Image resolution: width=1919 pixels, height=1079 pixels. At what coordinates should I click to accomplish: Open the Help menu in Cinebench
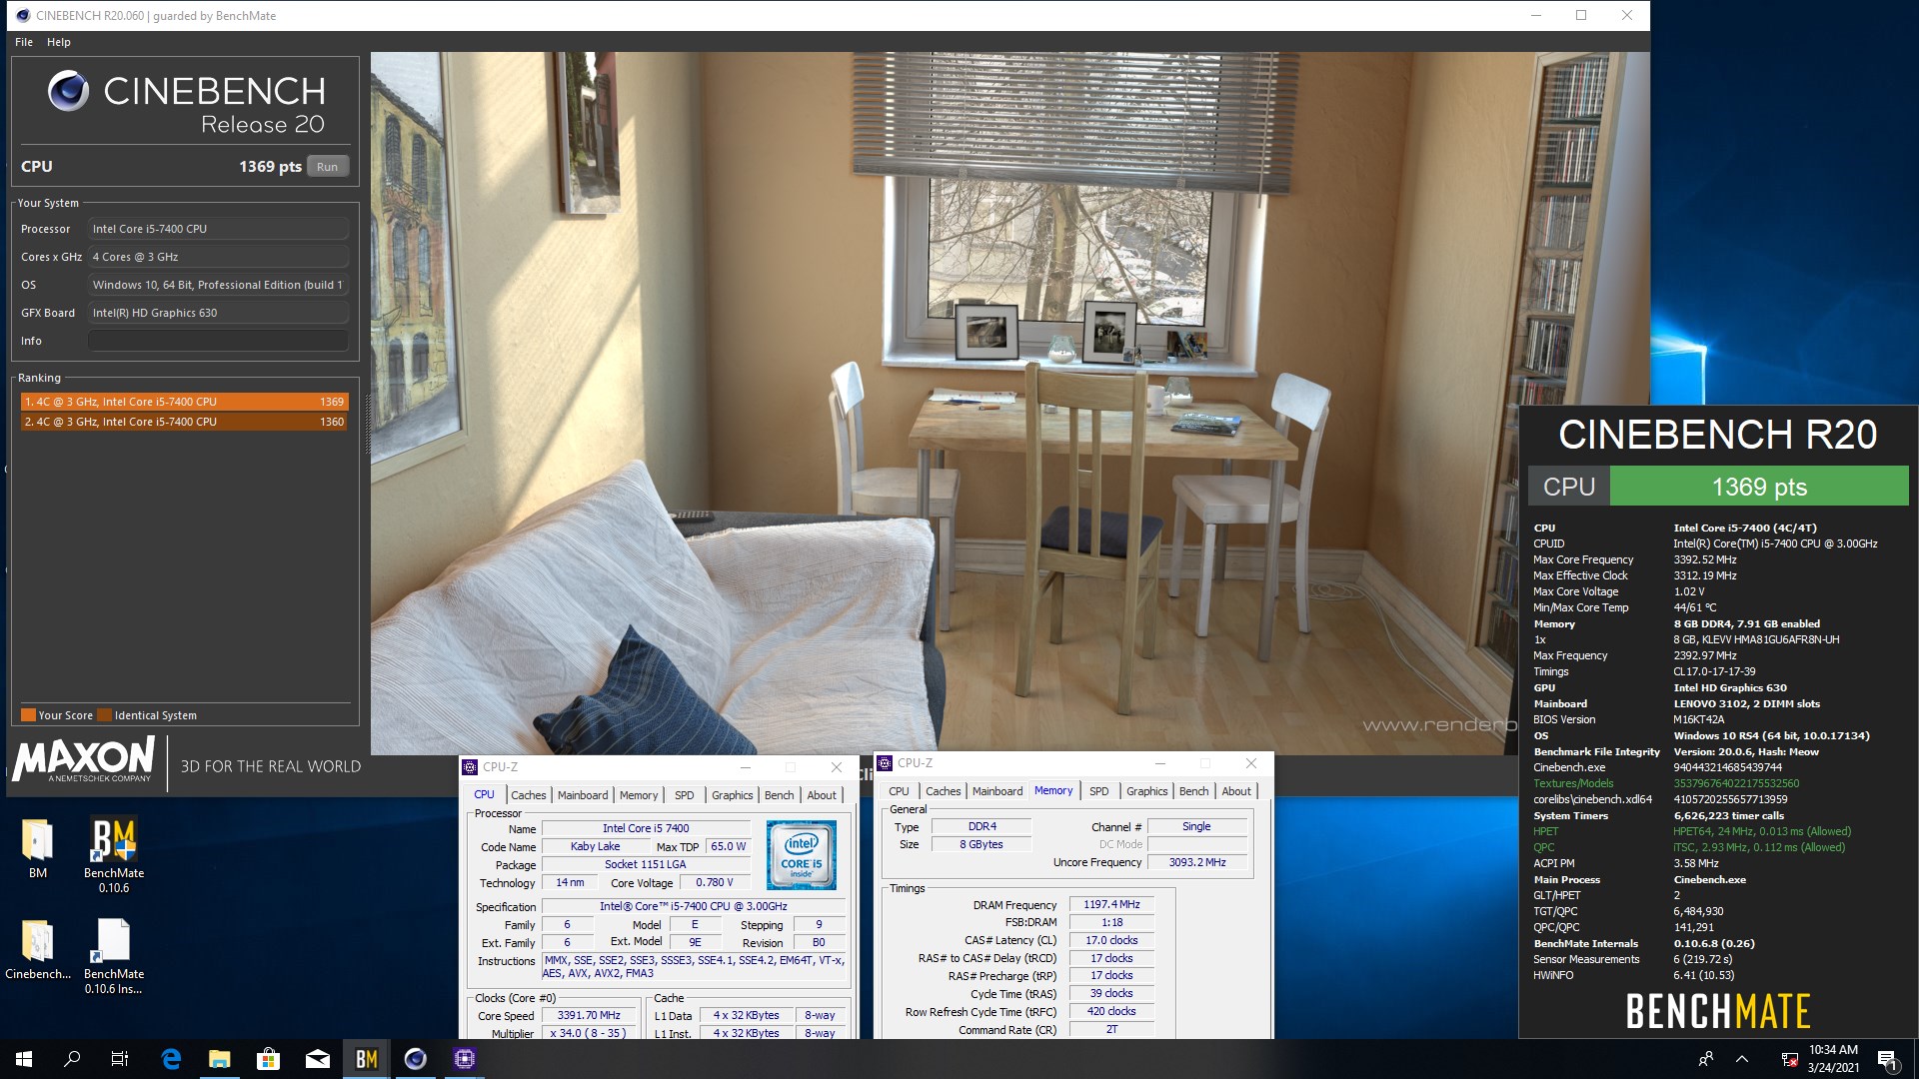59,42
